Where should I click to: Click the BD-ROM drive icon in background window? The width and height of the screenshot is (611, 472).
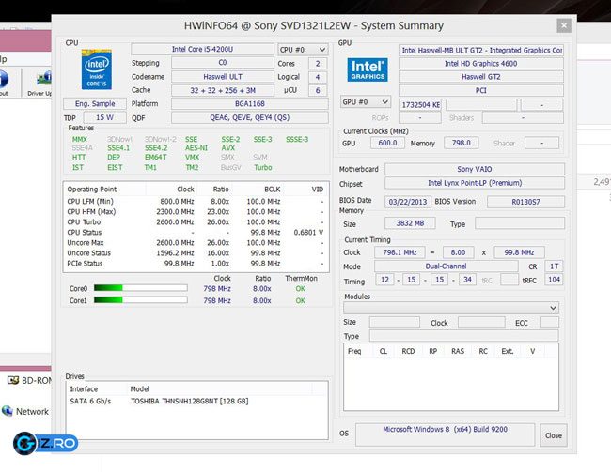pos(13,380)
